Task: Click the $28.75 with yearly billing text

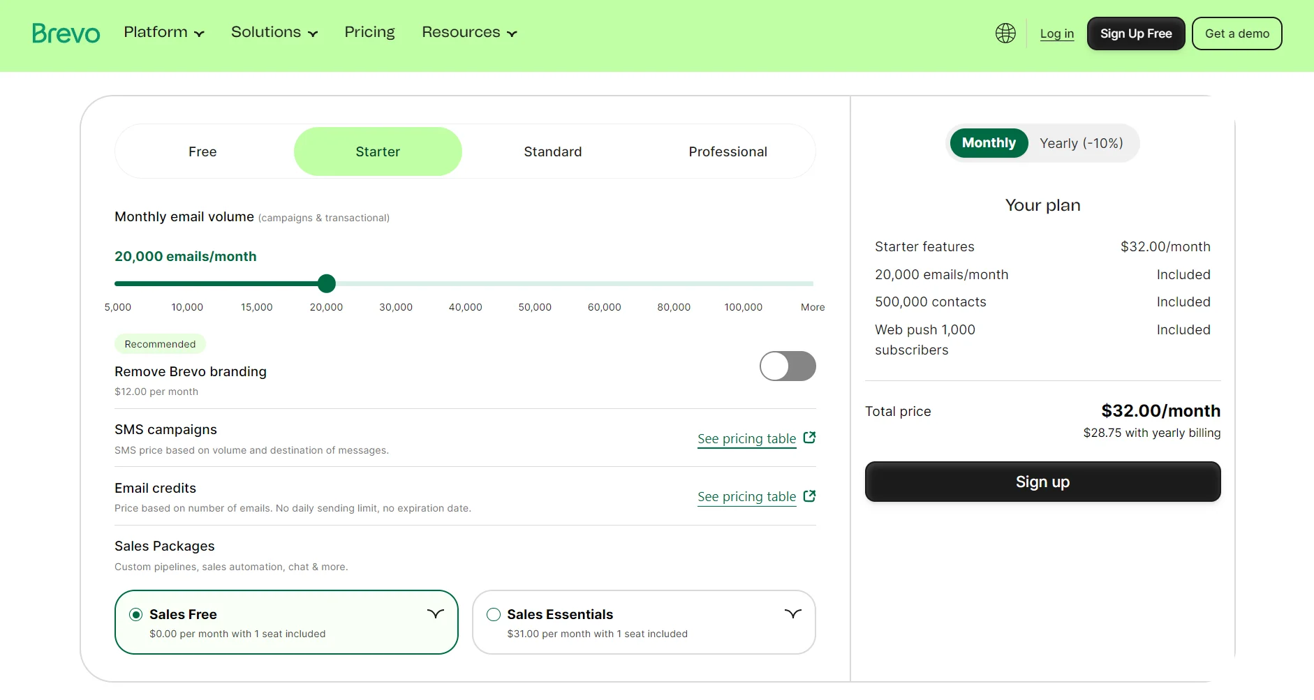Action: [1152, 433]
